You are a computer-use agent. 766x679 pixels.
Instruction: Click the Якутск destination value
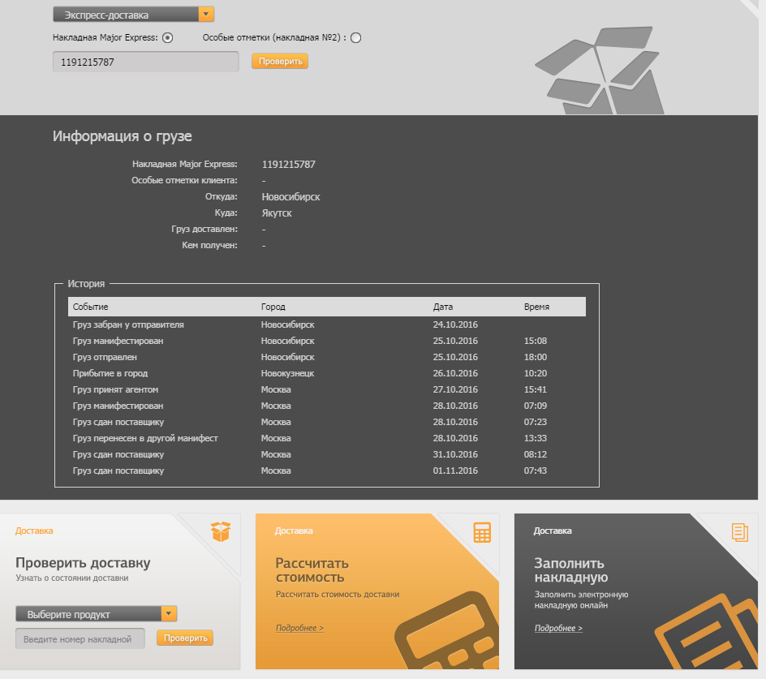277,213
